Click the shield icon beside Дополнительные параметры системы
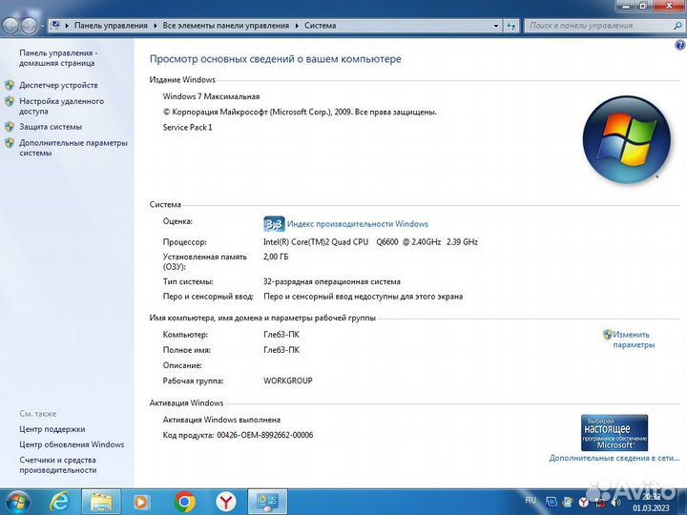 [x=10, y=143]
